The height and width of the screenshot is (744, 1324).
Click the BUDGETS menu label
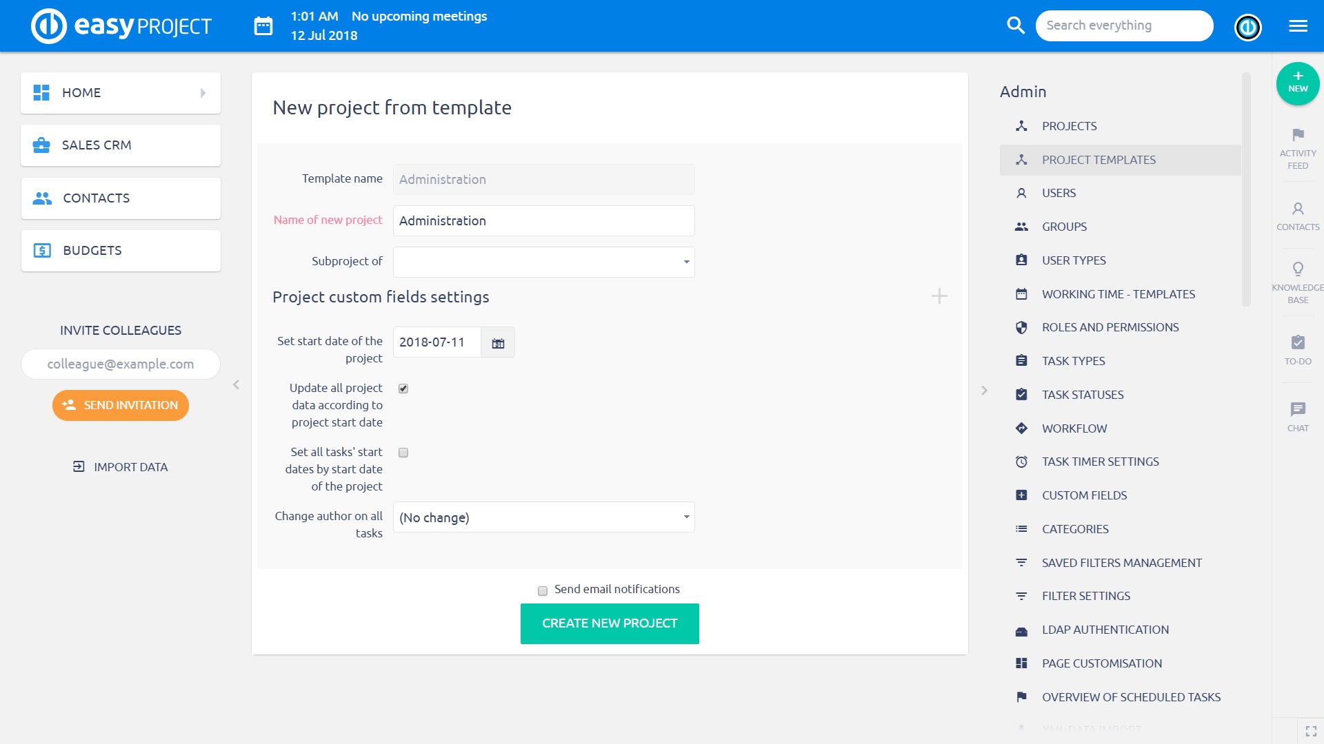pos(92,251)
